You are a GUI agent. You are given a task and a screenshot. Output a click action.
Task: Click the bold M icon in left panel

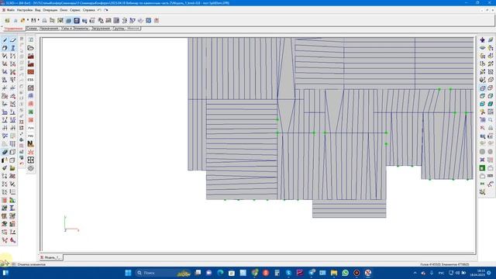(31, 144)
